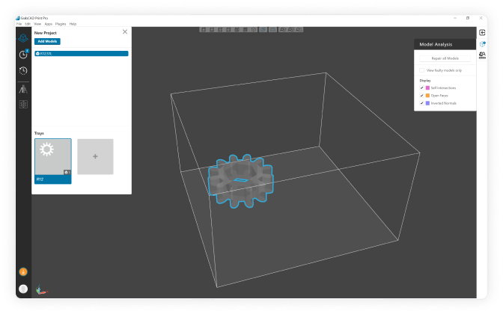Click the top icon in right sidebar
The image size is (503, 314).
pyautogui.click(x=482, y=32)
